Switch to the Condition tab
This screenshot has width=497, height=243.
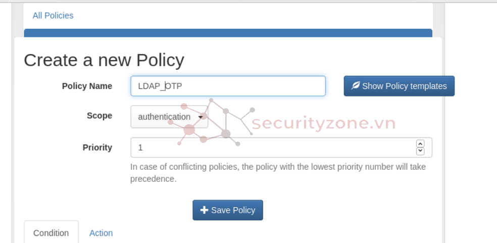(51, 233)
